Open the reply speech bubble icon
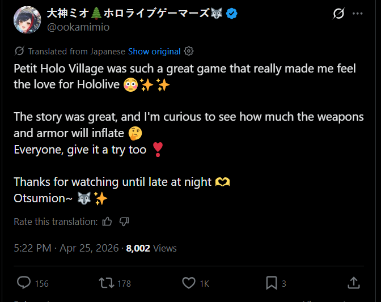Viewport: 381px width, 302px height. coord(24,283)
